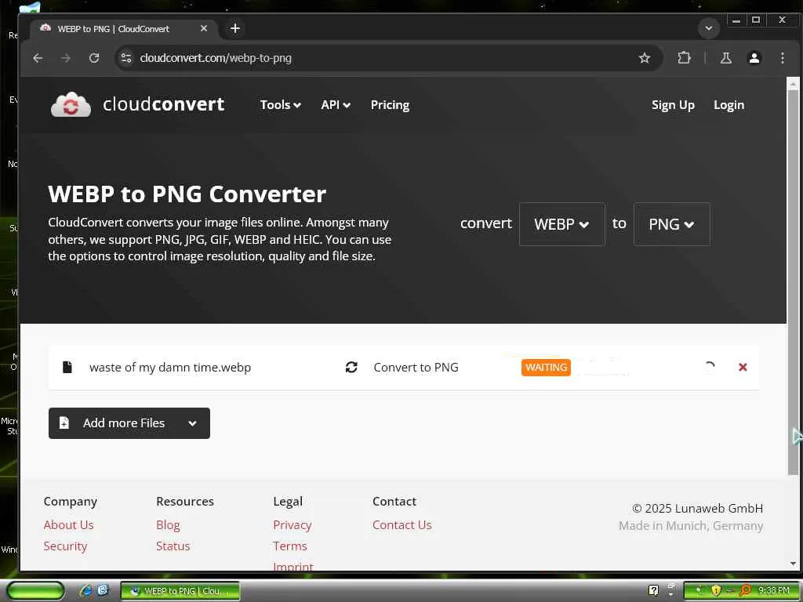Open the Extensions puzzle icon
The height and width of the screenshot is (602, 803).
pyautogui.click(x=684, y=58)
